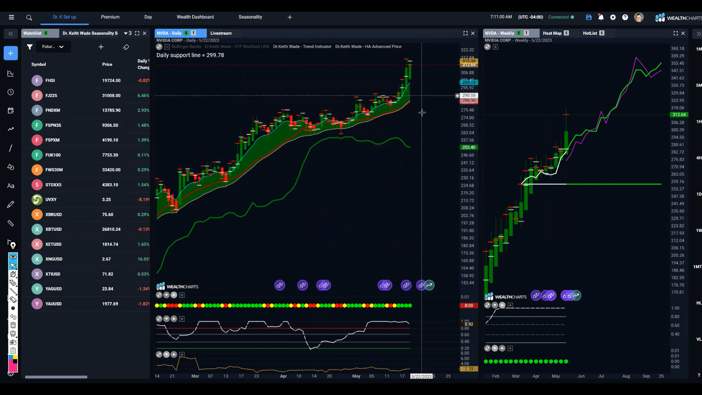Open the hamburger main menu
The image size is (702, 395).
pyautogui.click(x=11, y=17)
